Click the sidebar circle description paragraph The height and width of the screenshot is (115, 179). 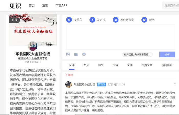(33, 92)
